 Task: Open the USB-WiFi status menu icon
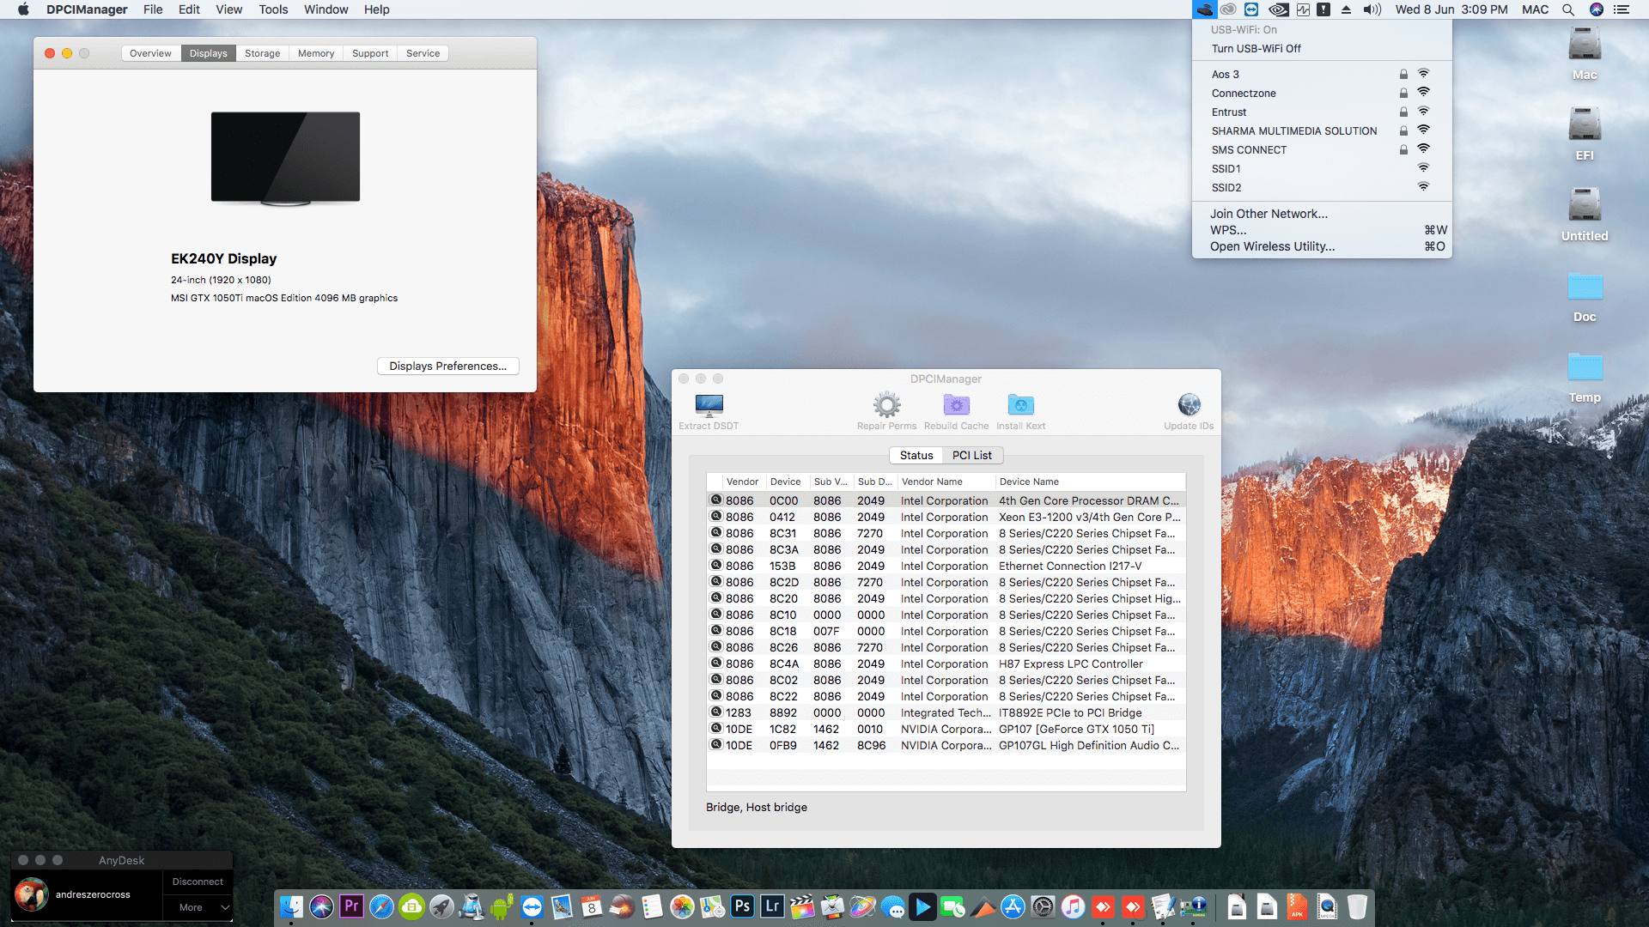(x=1204, y=9)
